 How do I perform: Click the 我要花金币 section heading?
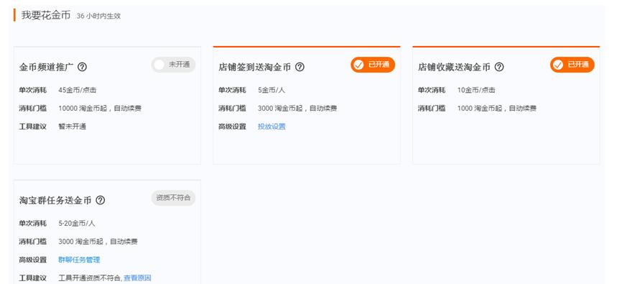(46, 15)
